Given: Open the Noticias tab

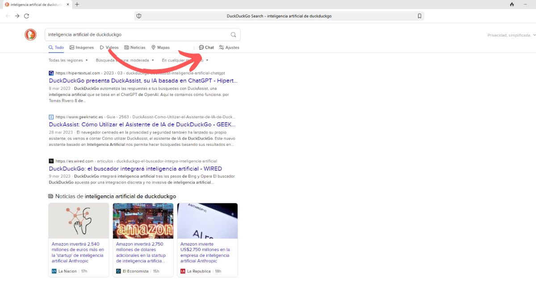Looking at the screenshot, I should point(135,47).
